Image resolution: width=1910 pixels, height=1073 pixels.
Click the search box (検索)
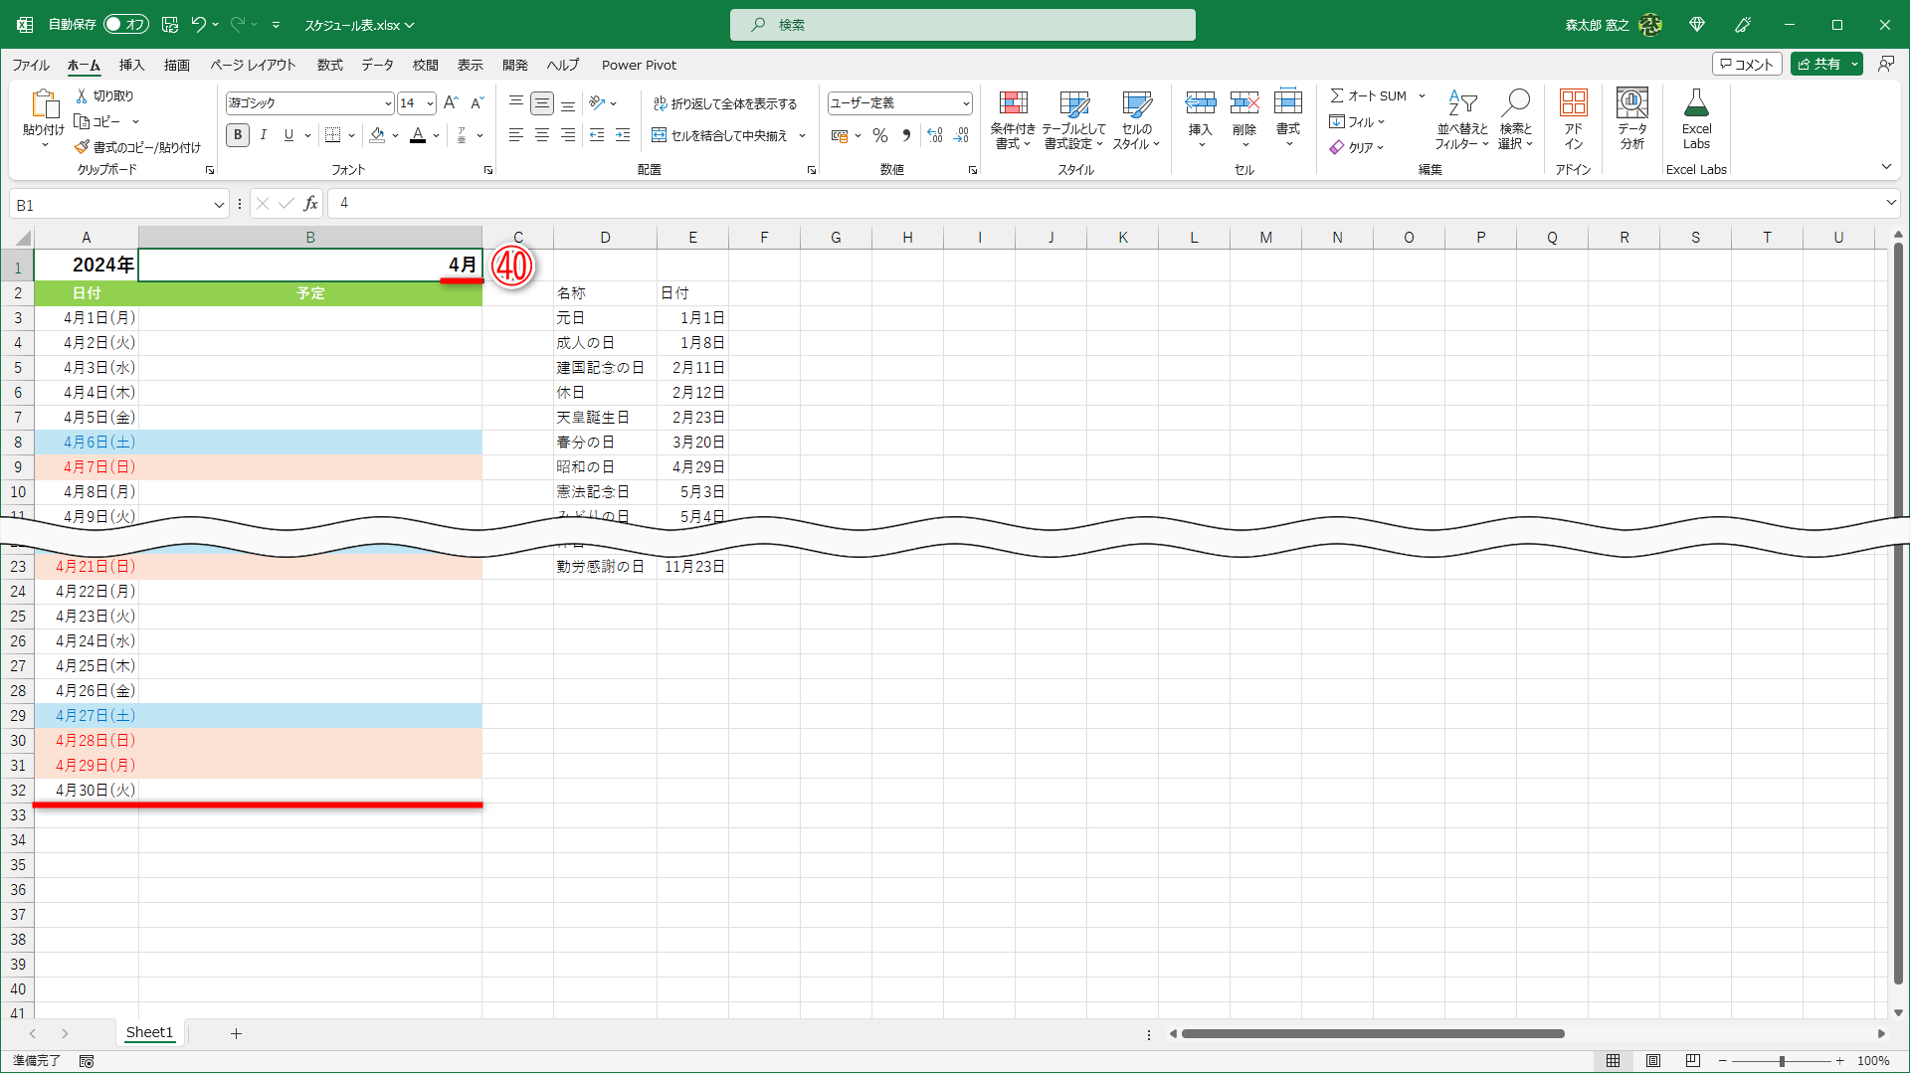point(962,25)
